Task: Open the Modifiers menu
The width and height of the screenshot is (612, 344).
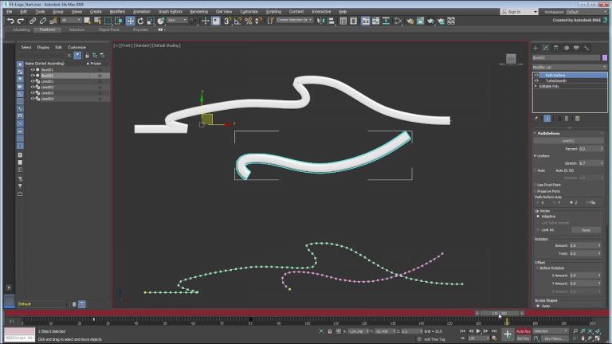Action: point(117,12)
